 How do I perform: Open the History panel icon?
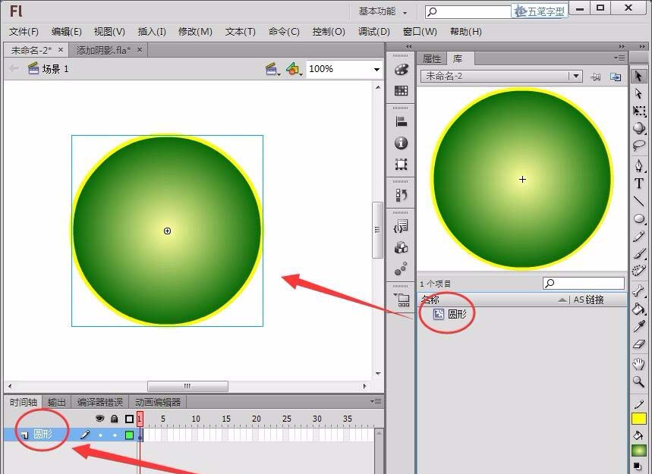401,195
